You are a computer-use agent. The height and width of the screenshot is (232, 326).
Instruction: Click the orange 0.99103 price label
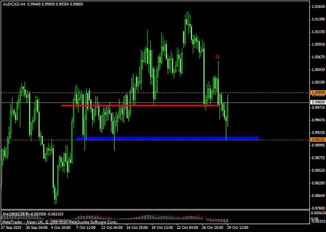coord(318,140)
